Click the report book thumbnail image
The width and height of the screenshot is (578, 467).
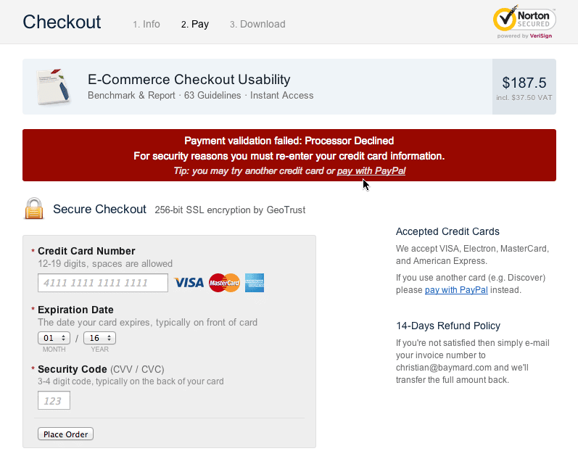pos(54,87)
